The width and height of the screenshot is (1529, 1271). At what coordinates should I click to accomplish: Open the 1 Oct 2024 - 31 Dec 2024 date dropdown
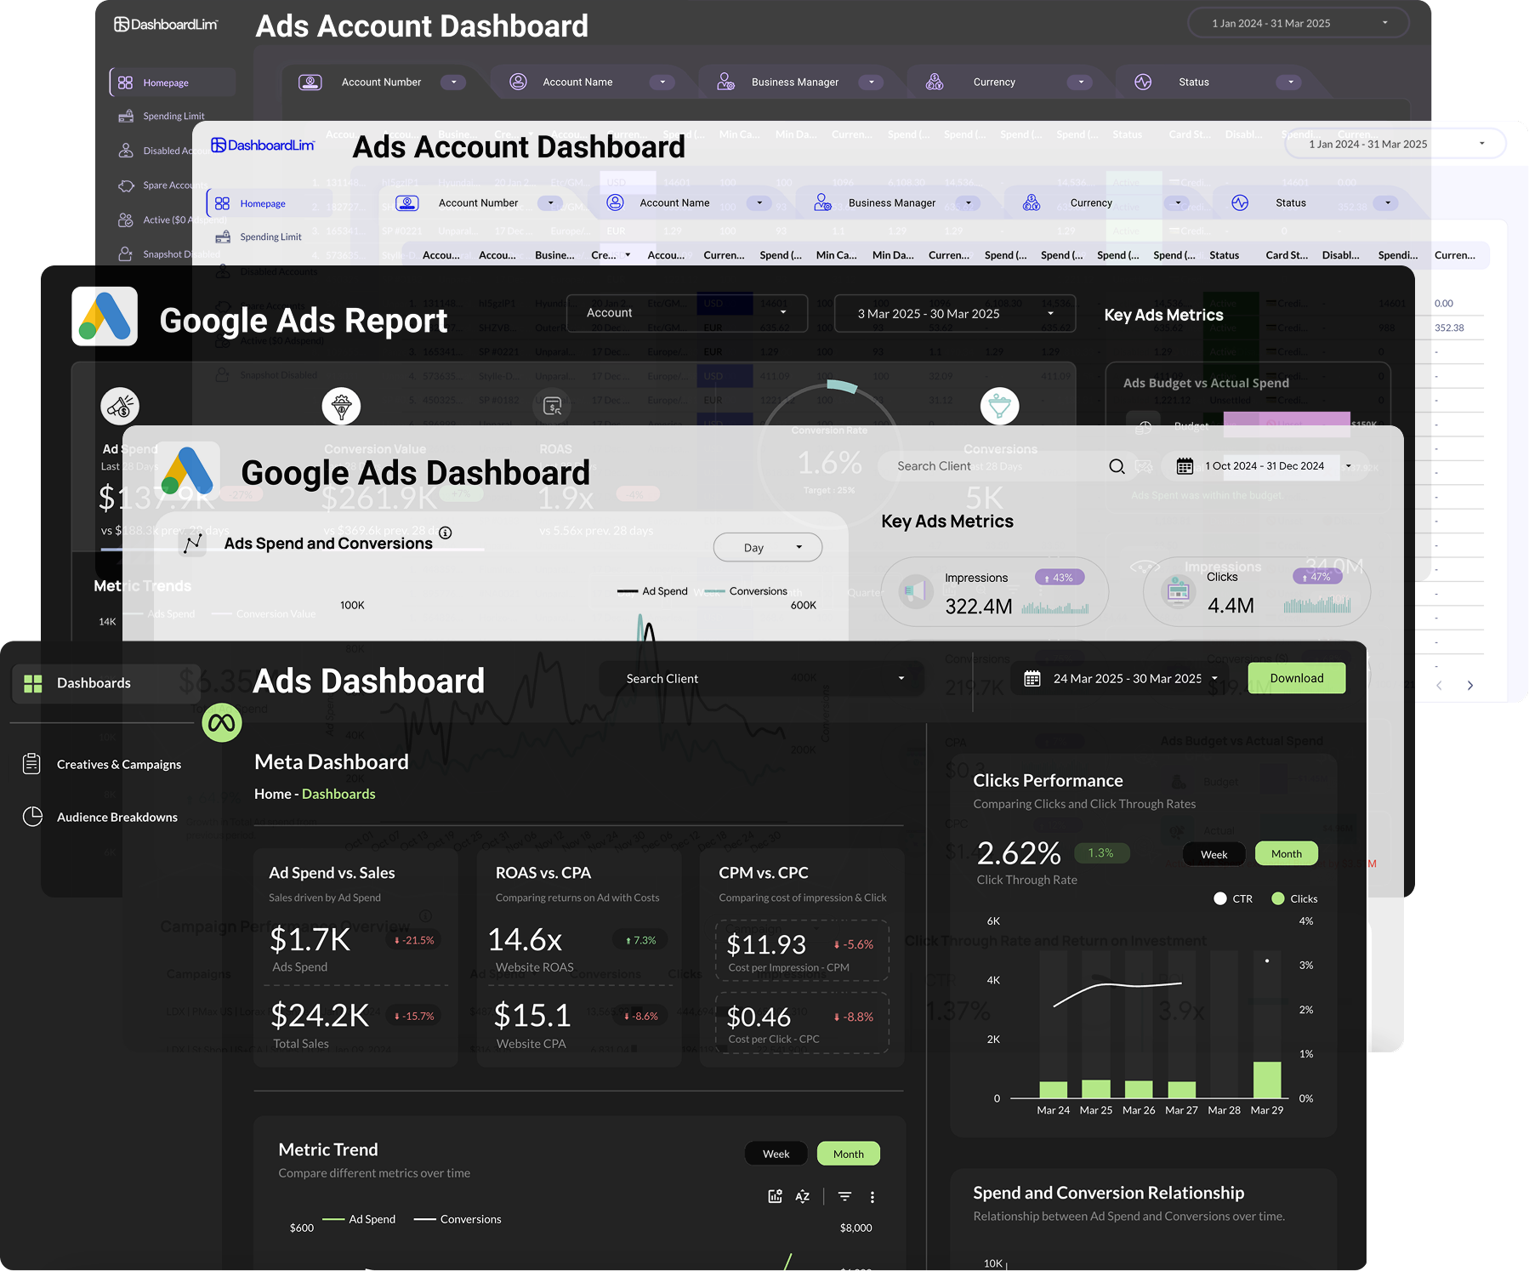click(x=1266, y=466)
